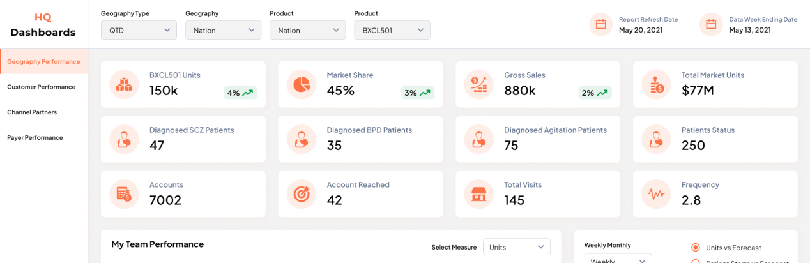Image resolution: width=810 pixels, height=263 pixels.
Task: Click the Frequency pulse wave icon
Action: pos(656,194)
